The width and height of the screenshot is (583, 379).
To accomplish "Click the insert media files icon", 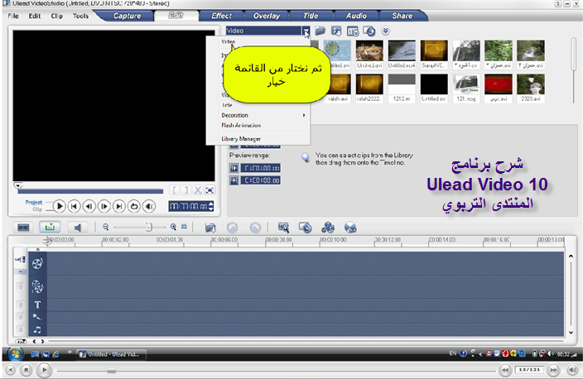I will (x=210, y=228).
